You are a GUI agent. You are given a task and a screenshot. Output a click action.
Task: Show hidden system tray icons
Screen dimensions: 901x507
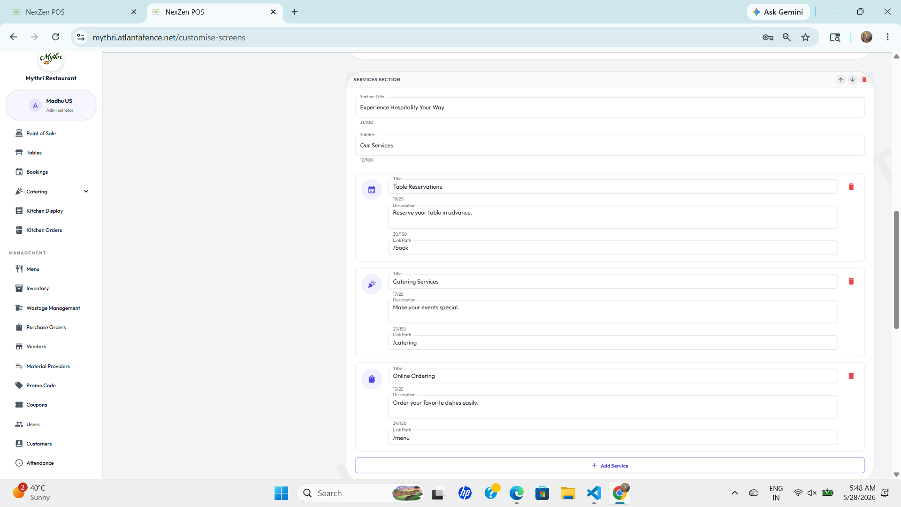[x=734, y=493]
